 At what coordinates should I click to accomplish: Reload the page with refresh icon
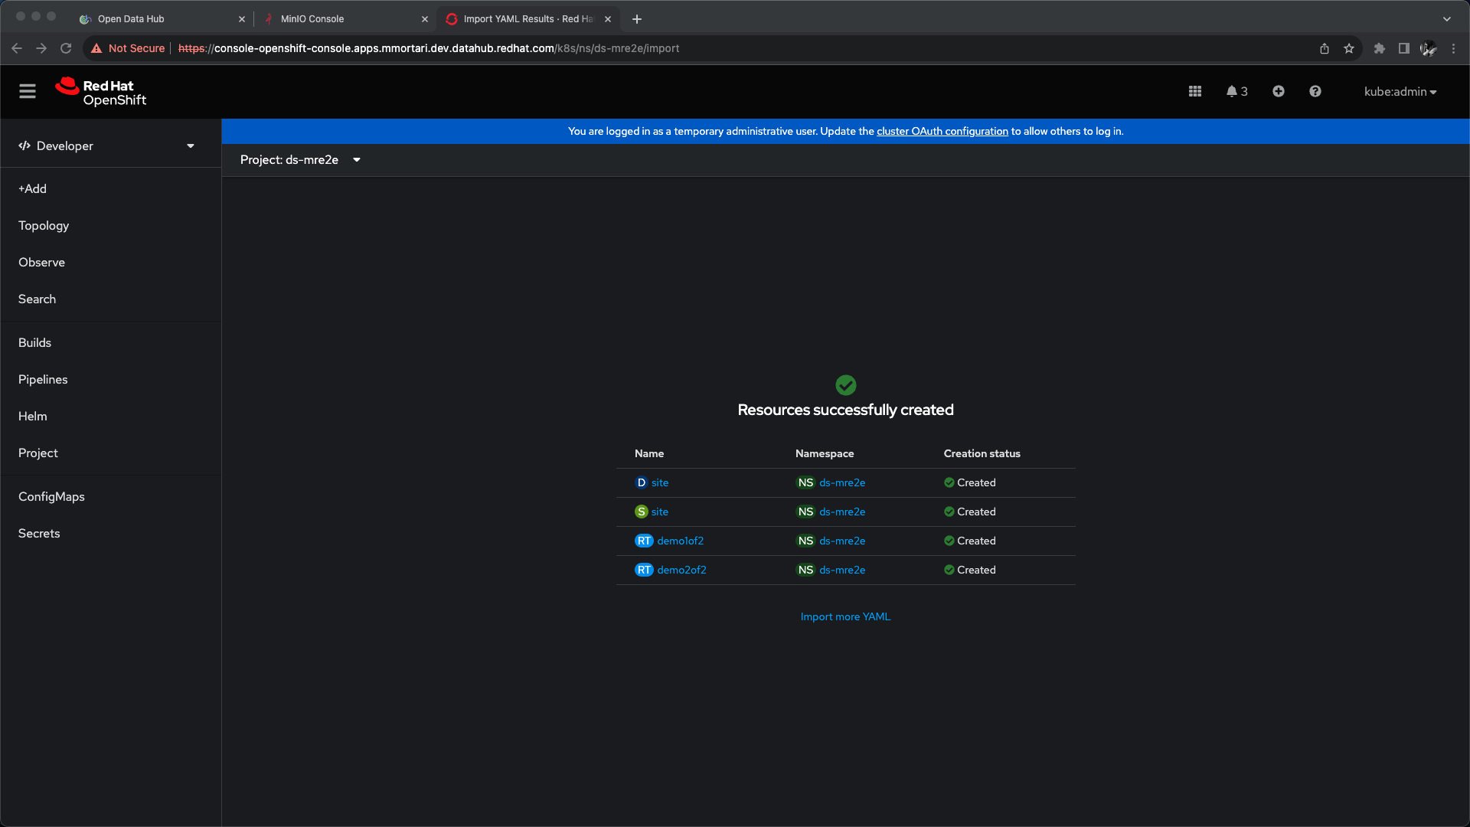(66, 48)
